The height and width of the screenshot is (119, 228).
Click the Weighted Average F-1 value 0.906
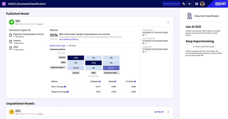pyautogui.click(x=133, y=92)
